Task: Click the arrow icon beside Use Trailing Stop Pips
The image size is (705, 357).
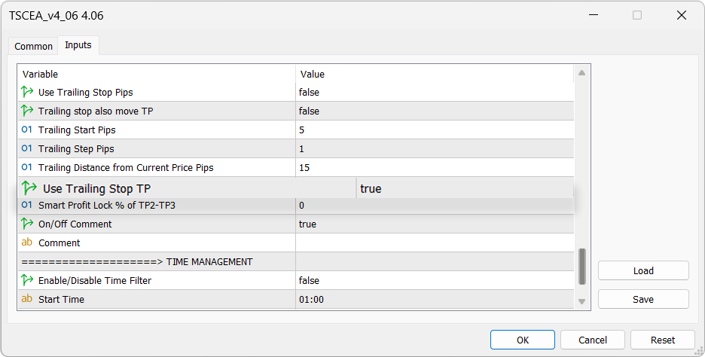Action: [28, 92]
